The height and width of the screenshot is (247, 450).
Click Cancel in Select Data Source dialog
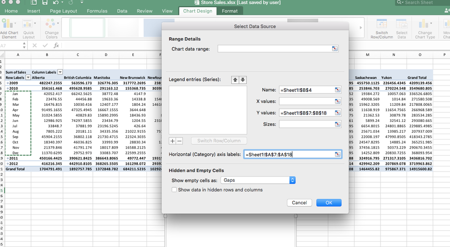point(299,202)
